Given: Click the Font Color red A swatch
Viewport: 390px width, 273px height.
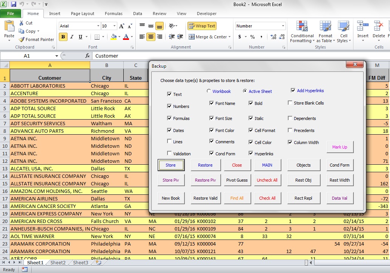Looking at the screenshot, I should coord(126,37).
